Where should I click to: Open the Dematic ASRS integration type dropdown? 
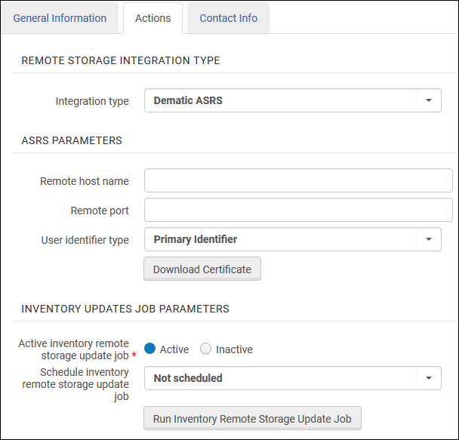279,100
